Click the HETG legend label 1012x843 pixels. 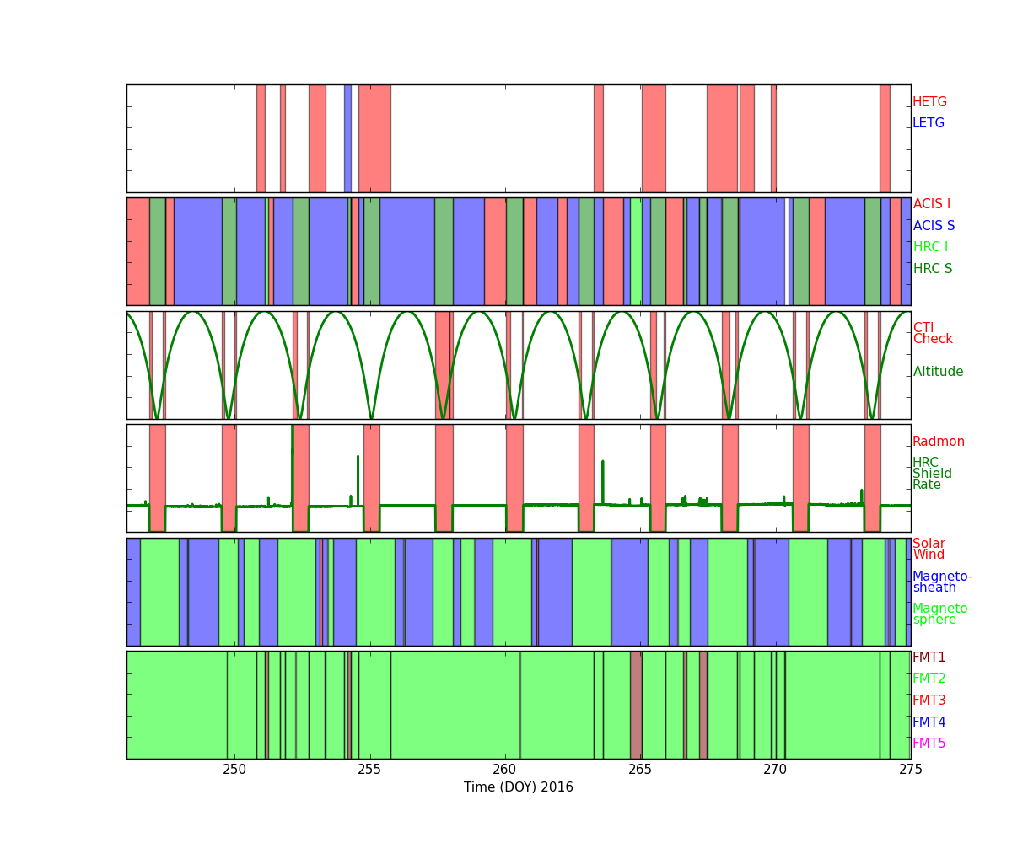[929, 102]
